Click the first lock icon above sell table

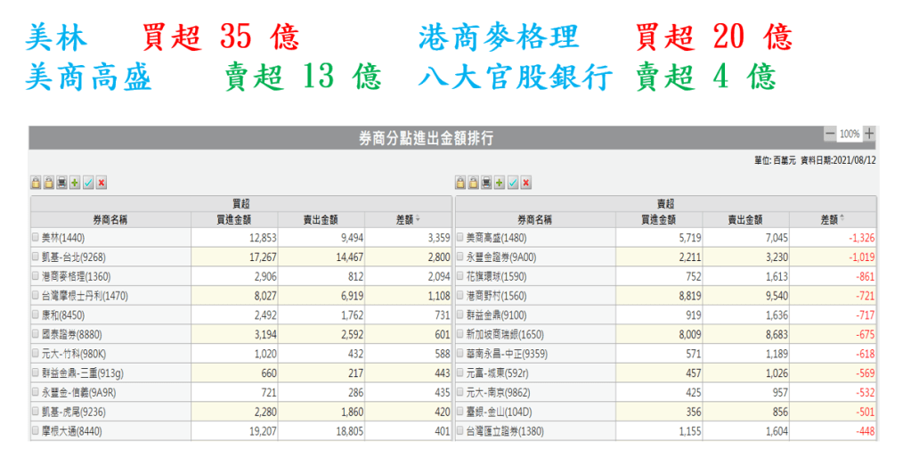point(460,183)
